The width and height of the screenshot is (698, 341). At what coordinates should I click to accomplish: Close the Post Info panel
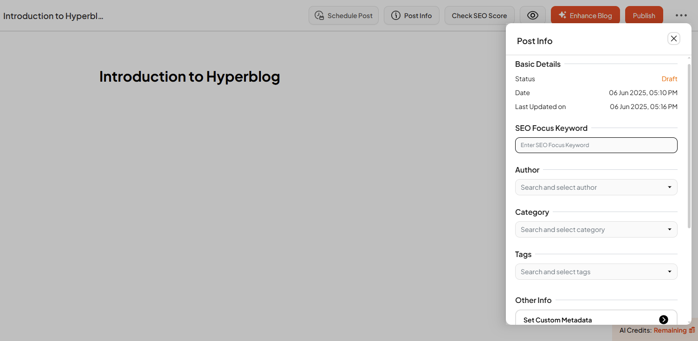pos(674,39)
